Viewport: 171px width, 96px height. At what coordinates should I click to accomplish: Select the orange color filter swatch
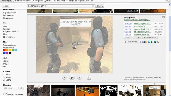pos(7,50)
